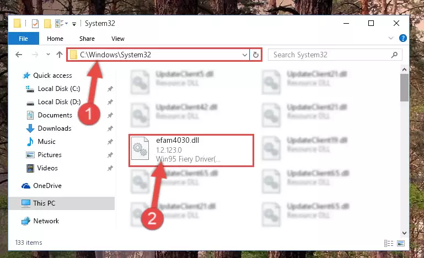The height and width of the screenshot is (258, 424).
Task: Open the recent locations dropdown arrow
Action: (x=48, y=55)
